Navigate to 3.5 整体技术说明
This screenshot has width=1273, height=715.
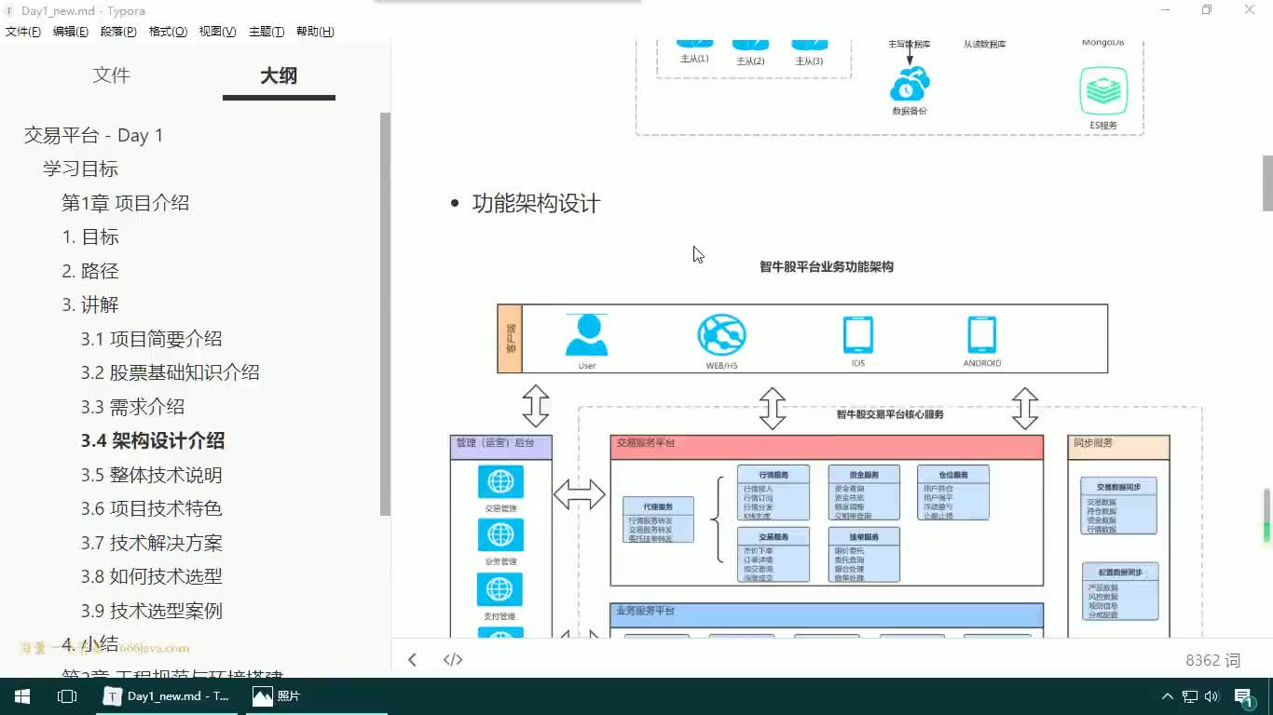pyautogui.click(x=151, y=475)
